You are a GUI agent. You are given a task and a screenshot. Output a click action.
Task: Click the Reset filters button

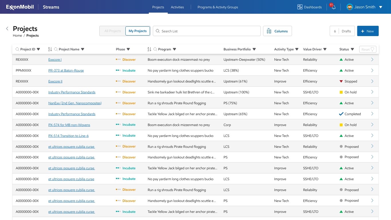(x=368, y=49)
